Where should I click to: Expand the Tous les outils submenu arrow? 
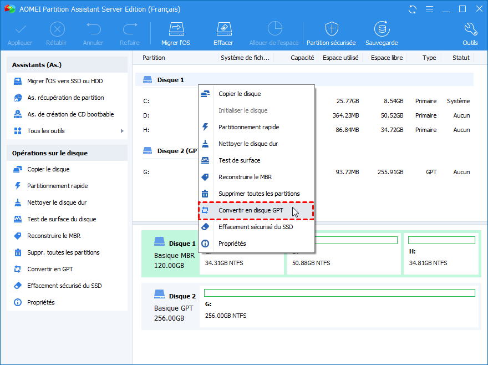(x=121, y=131)
